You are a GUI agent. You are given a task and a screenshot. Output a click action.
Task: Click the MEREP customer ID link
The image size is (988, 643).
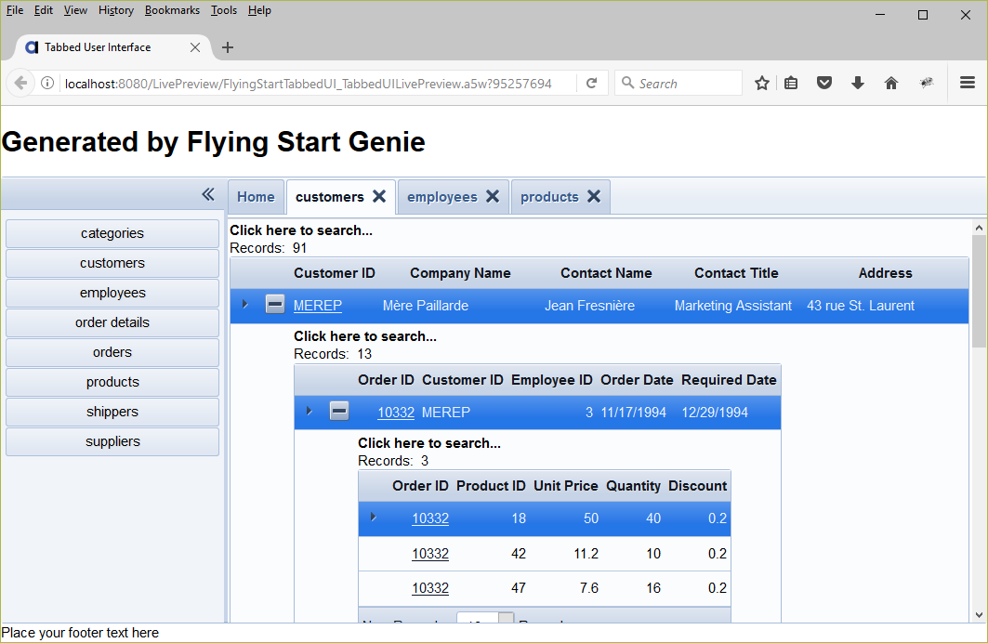(x=318, y=306)
